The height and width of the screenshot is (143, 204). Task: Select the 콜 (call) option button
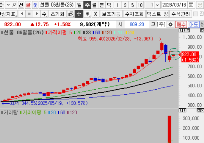coord(28,5)
